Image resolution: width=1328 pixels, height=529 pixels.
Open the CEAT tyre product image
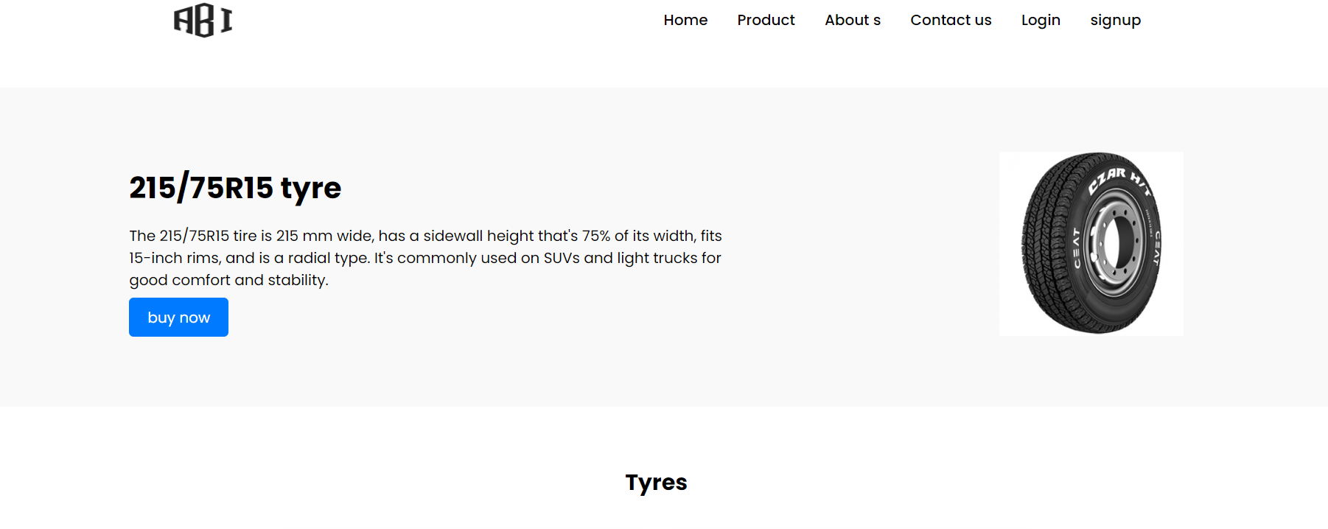(1091, 244)
